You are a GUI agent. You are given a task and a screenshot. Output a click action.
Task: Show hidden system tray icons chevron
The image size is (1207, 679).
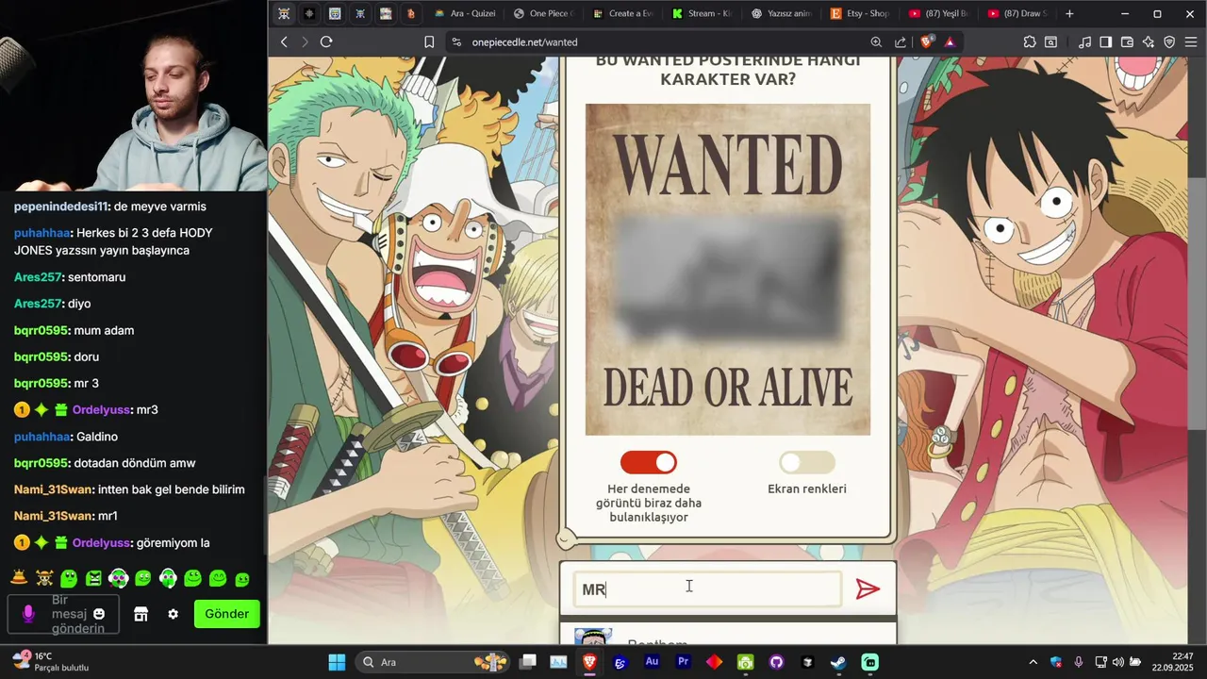pos(1033,662)
